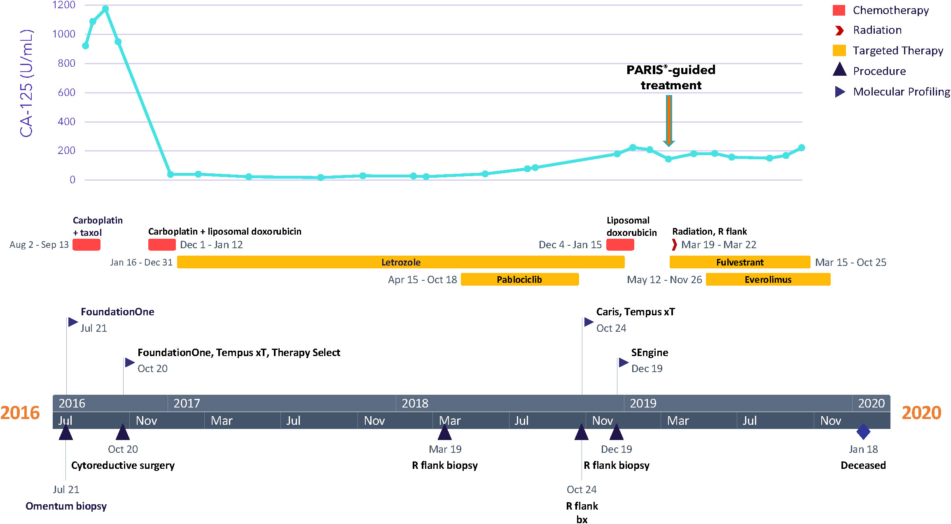
Task: Click the Molecular Profiling legend label
Action: 902,92
